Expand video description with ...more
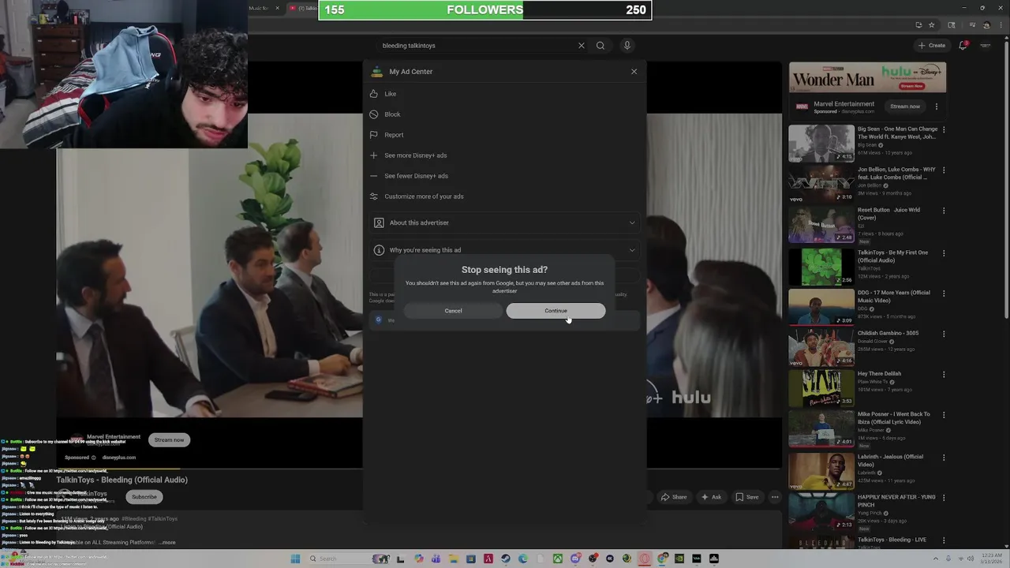The image size is (1010, 568). [x=167, y=543]
